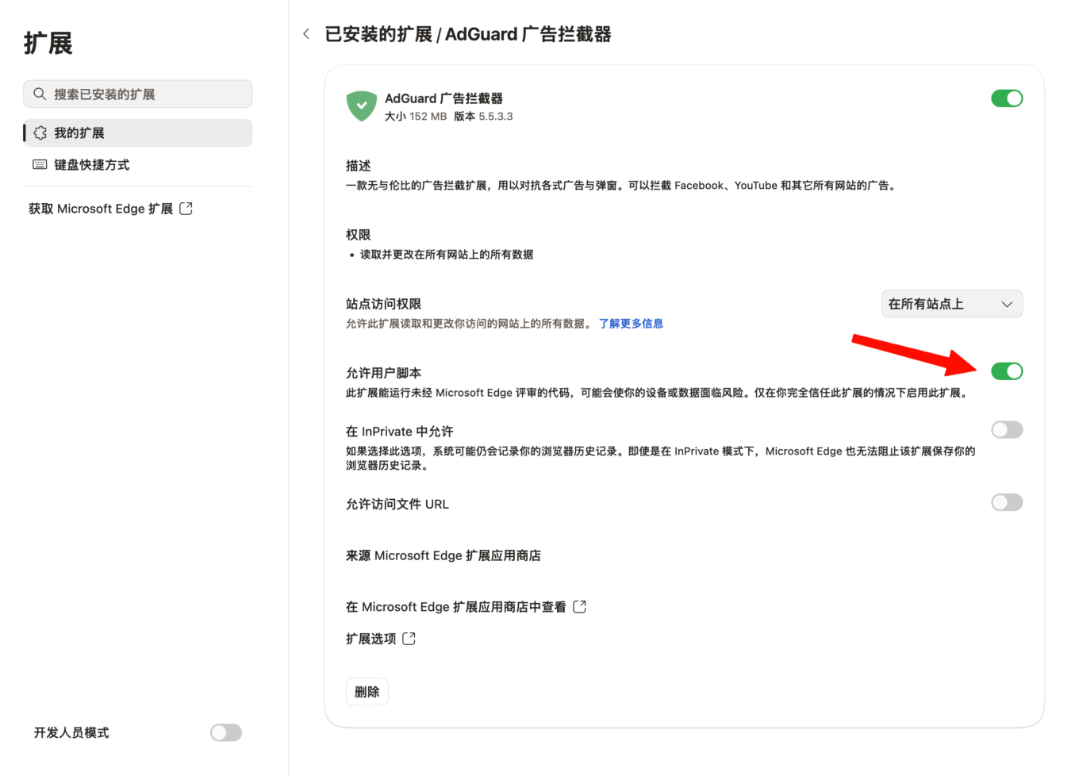This screenshot has height=776, width=1079.
Task: Click the 读取并更改在所有网站上的所有数据 permission text
Action: click(447, 255)
